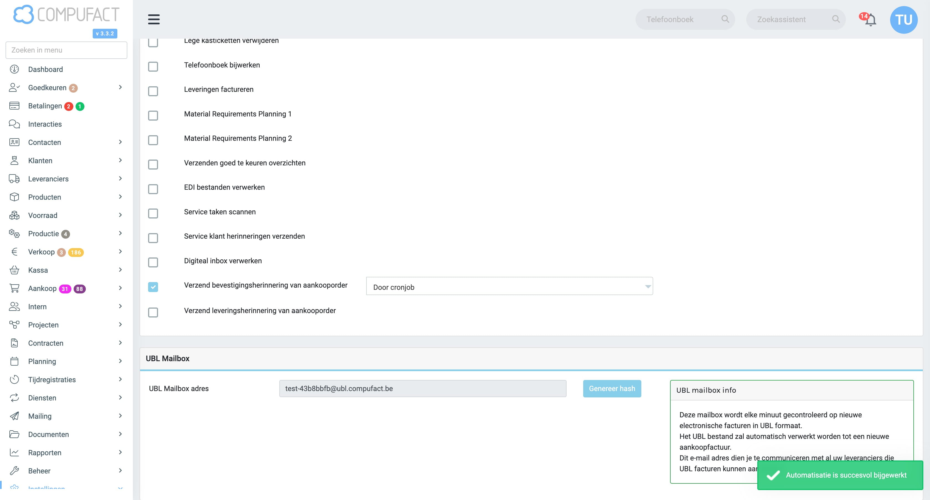Click the v 3.3.2 version badge

click(x=105, y=33)
